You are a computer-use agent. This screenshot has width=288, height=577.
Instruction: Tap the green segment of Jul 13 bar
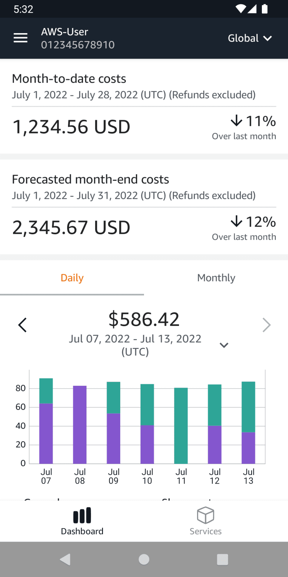point(248,407)
